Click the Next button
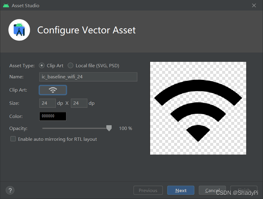Image resolution: width=263 pixels, height=199 pixels. click(181, 190)
